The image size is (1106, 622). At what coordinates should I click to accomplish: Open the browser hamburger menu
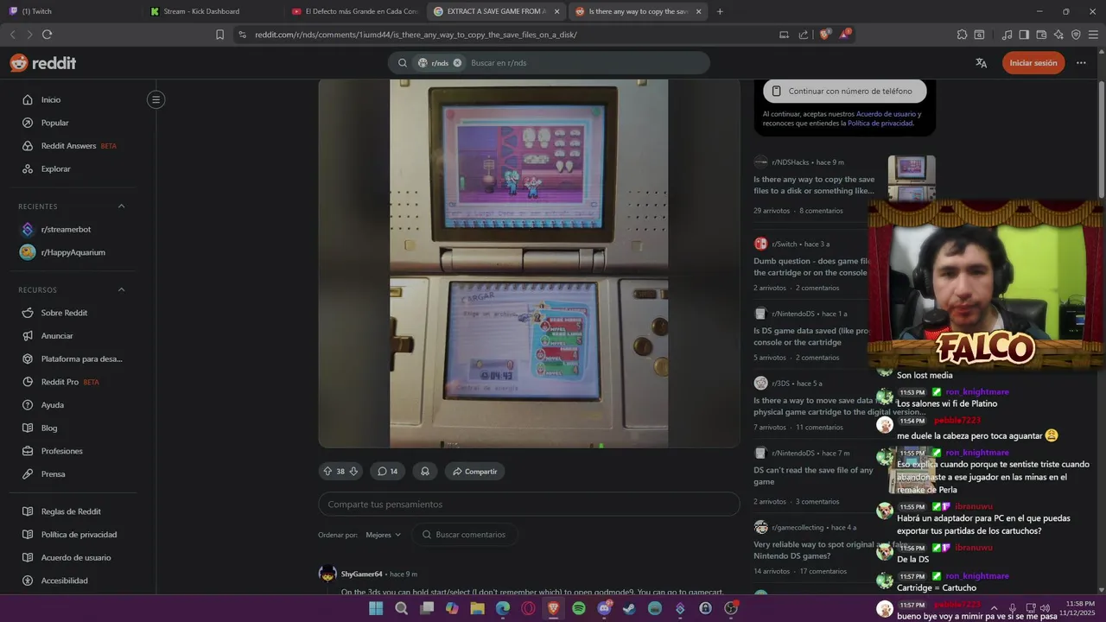(1093, 35)
